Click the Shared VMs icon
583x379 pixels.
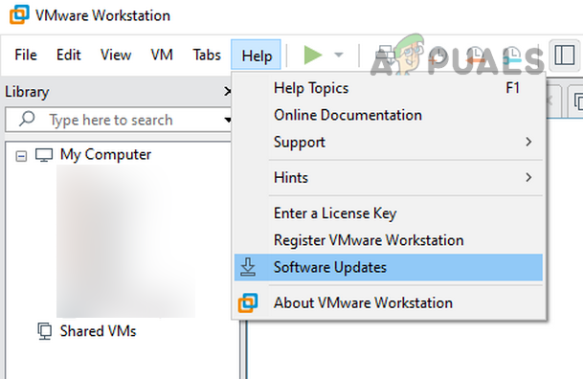pyautogui.click(x=45, y=331)
